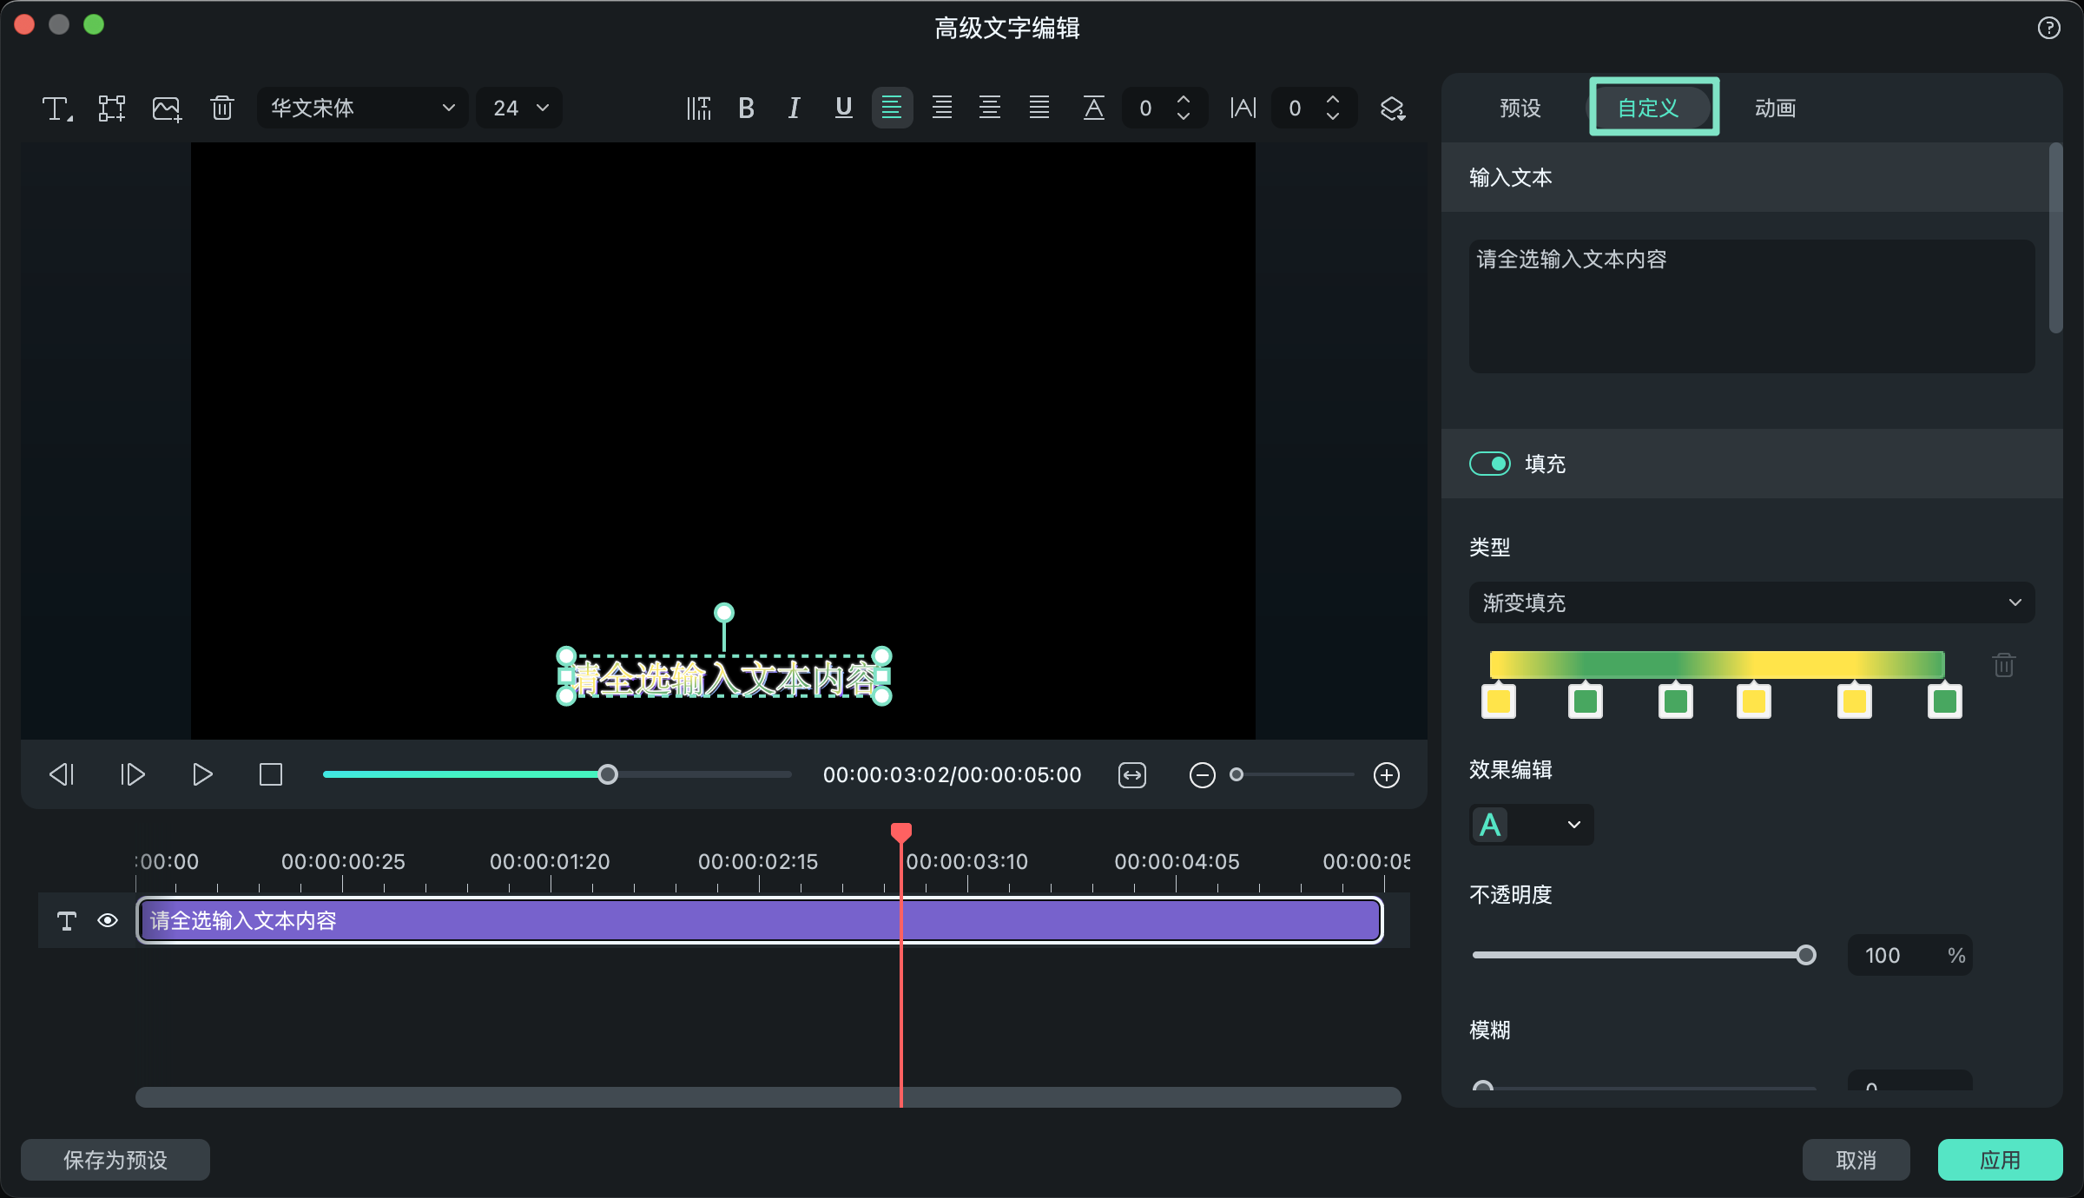Open the font size 24 dropdown
2084x1198 pixels.
(x=519, y=109)
